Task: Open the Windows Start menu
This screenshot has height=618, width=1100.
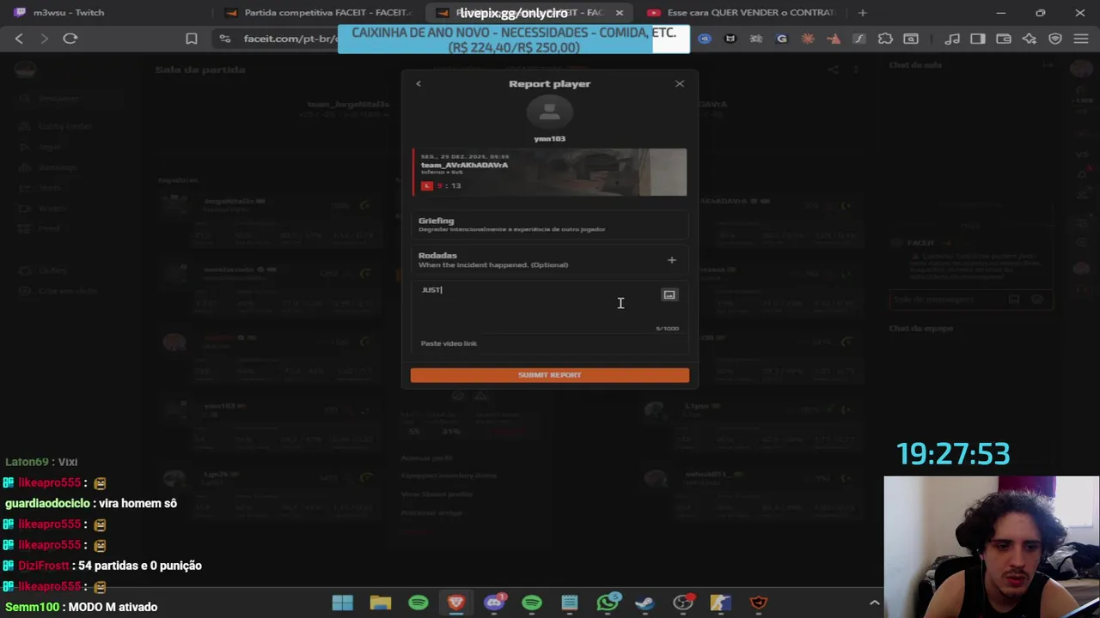Action: [343, 603]
